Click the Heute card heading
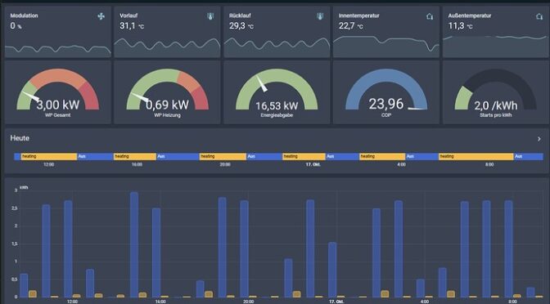Image resolution: width=550 pixels, height=304 pixels. (x=20, y=138)
